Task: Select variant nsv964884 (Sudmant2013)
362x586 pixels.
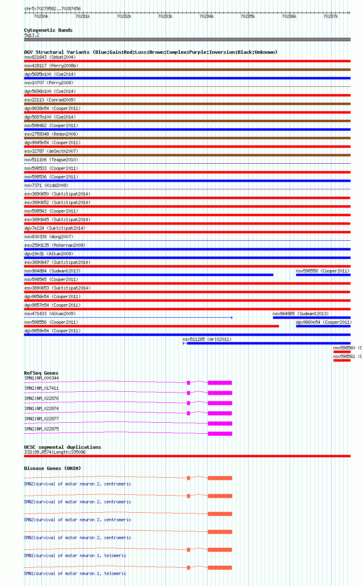Action: (x=52, y=271)
